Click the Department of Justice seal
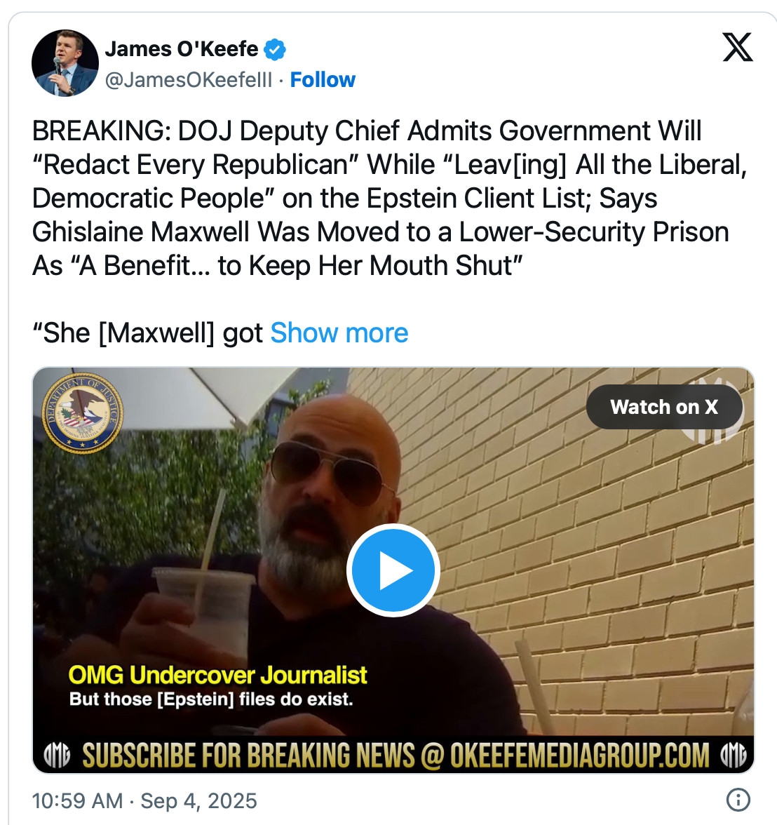The height and width of the screenshot is (825, 777). point(83,413)
